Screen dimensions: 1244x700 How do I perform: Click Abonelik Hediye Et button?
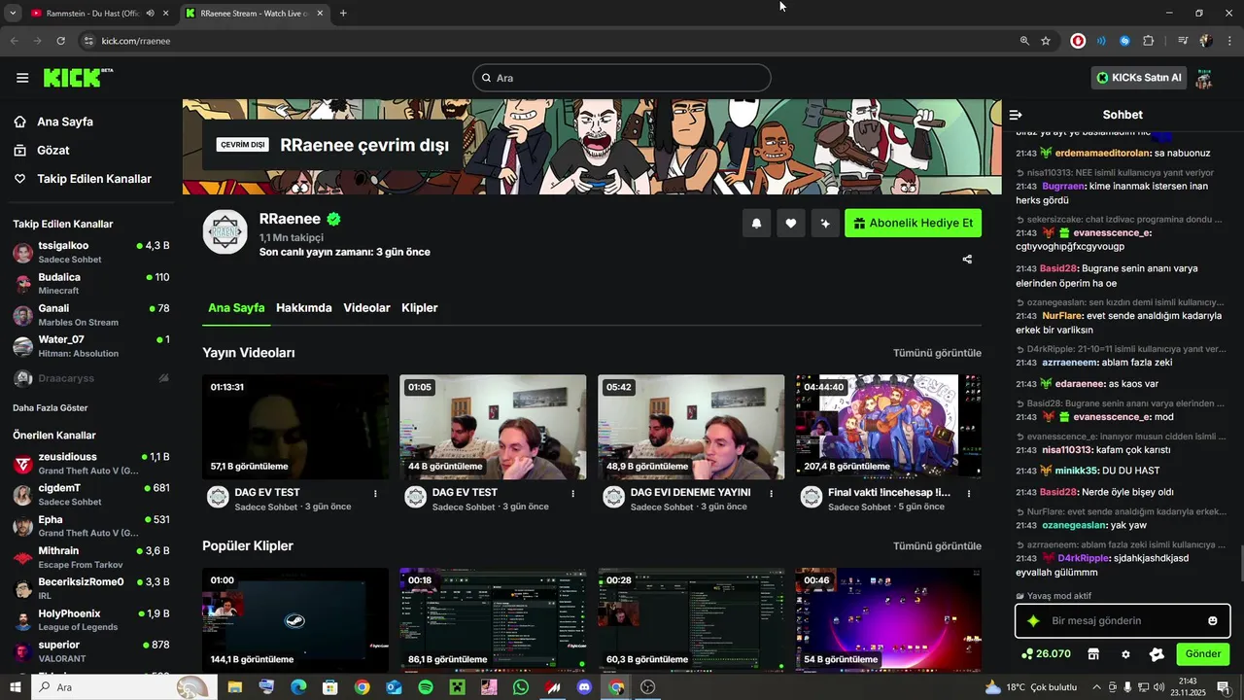913,224
